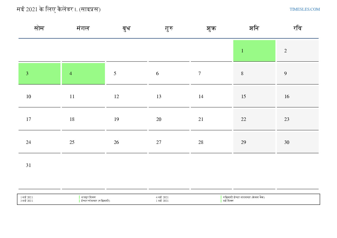The height and width of the screenshot is (238, 337).
Task: Click the बुध (Wednesday) column header
Action: click(x=126, y=28)
